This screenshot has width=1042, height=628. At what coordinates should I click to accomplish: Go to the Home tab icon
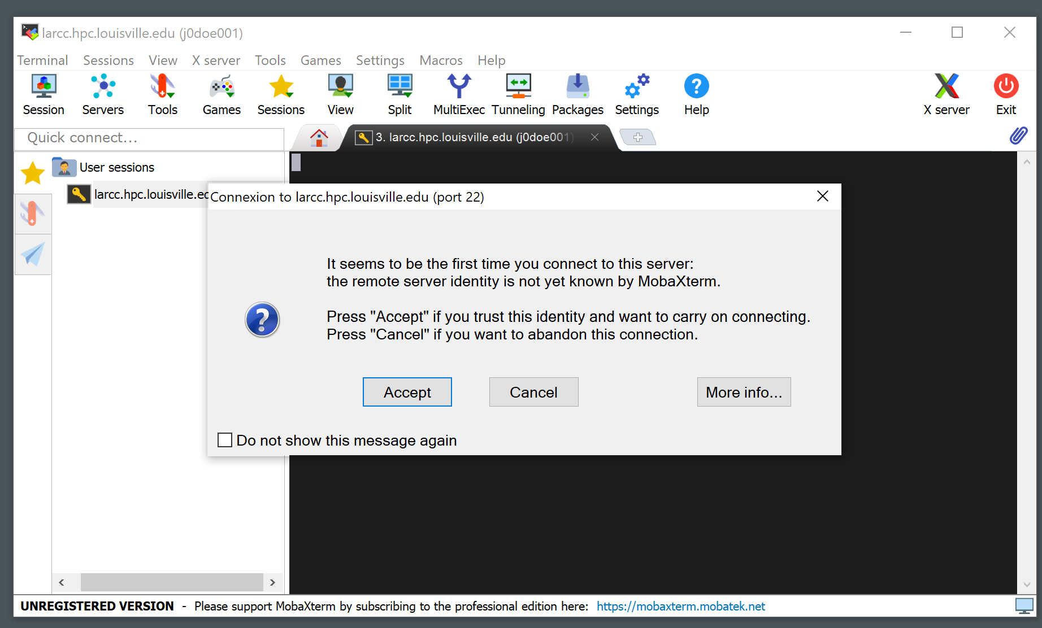tap(319, 138)
